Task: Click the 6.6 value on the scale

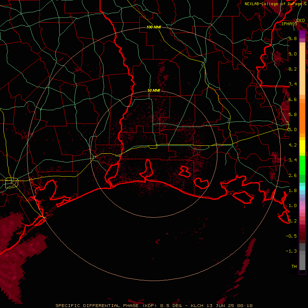Action: tap(293, 100)
